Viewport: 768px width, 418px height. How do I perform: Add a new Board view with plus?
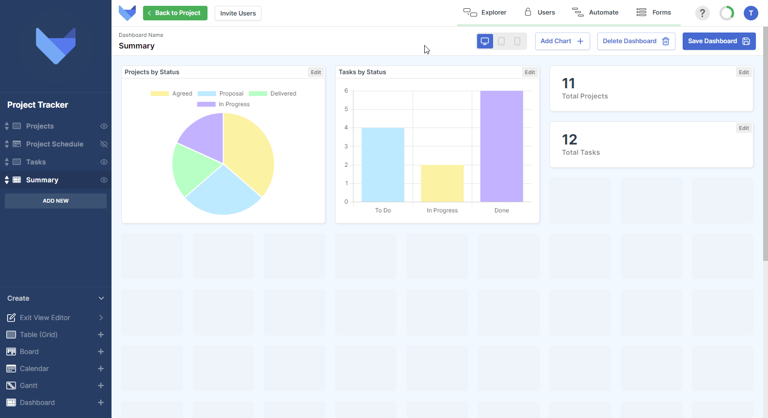[101, 352]
